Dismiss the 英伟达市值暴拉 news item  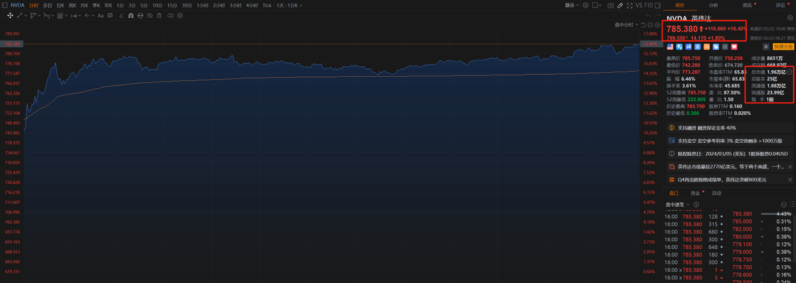pyautogui.click(x=789, y=166)
